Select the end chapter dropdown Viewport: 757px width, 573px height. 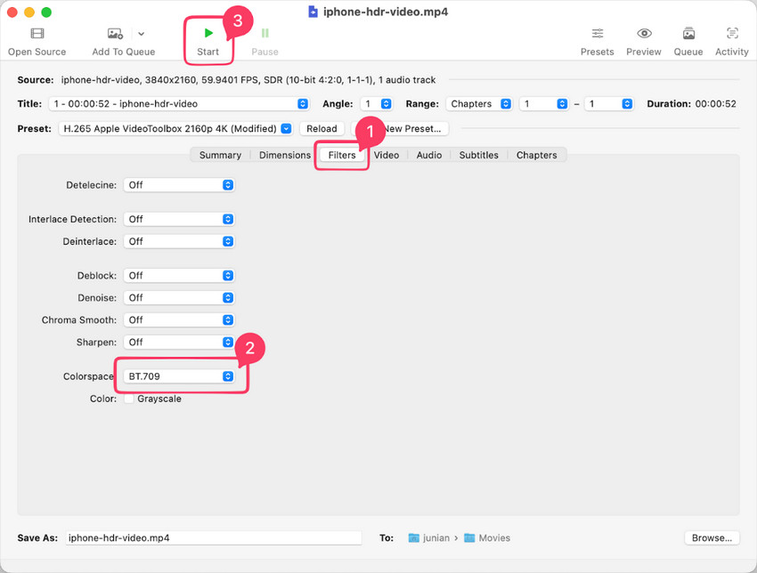coord(608,104)
